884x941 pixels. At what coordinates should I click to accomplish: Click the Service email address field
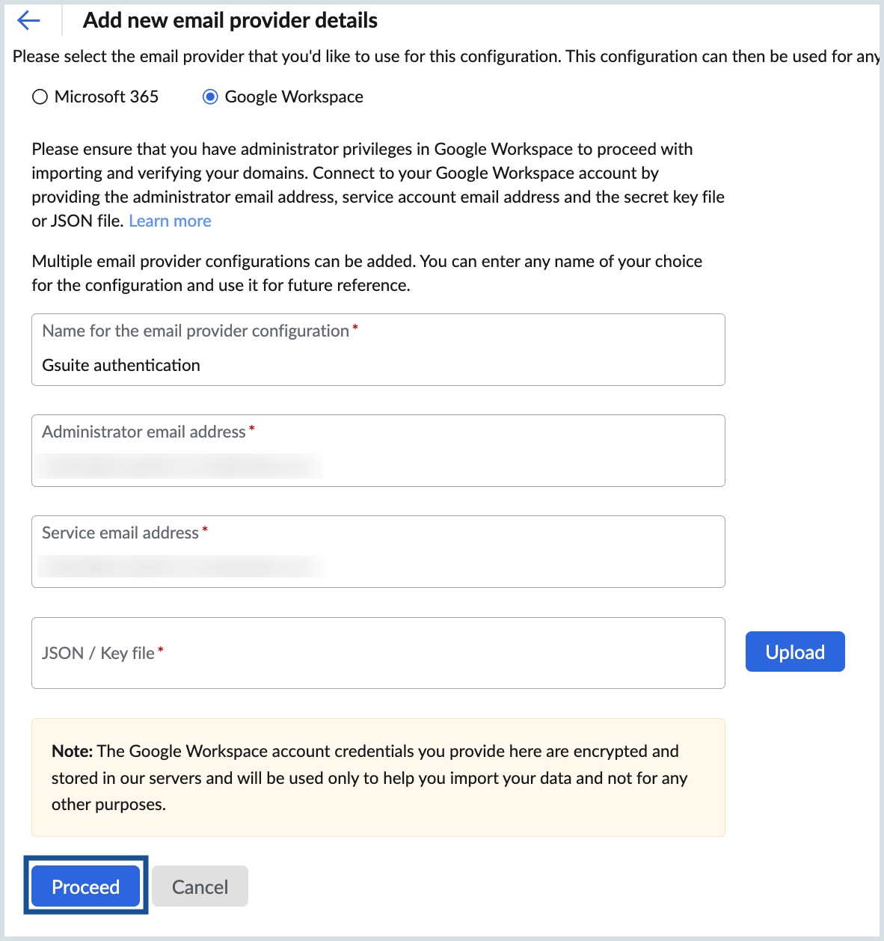point(378,551)
